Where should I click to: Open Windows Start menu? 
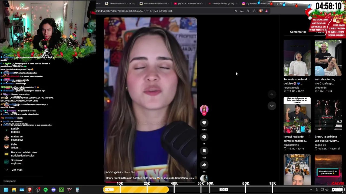point(6,190)
